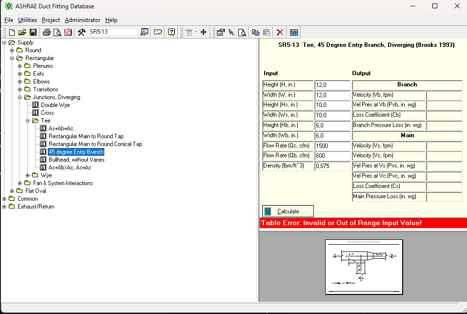Open the Administrator menu
Image resolution: width=467 pixels, height=314 pixels.
(x=82, y=20)
